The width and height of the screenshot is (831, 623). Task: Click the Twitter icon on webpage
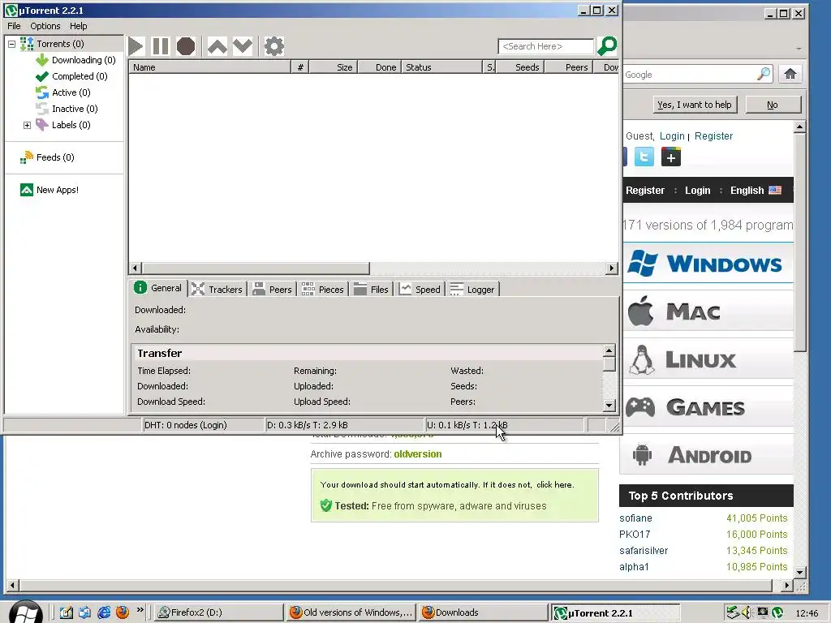(644, 157)
